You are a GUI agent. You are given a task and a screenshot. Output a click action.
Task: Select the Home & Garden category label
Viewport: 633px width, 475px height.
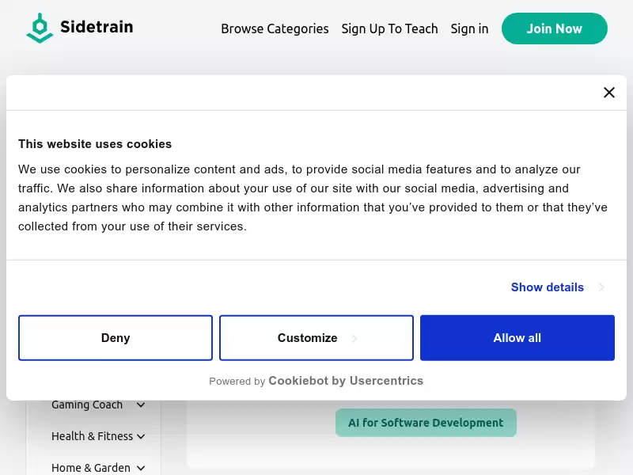[91, 468]
